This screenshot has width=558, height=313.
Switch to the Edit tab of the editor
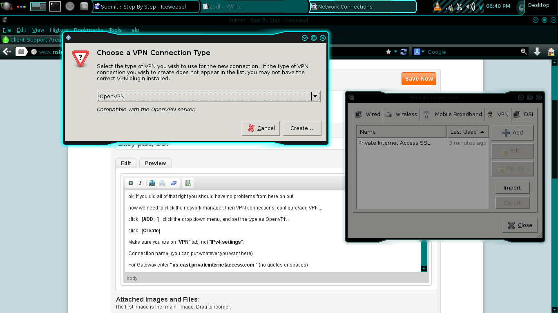tap(126, 163)
